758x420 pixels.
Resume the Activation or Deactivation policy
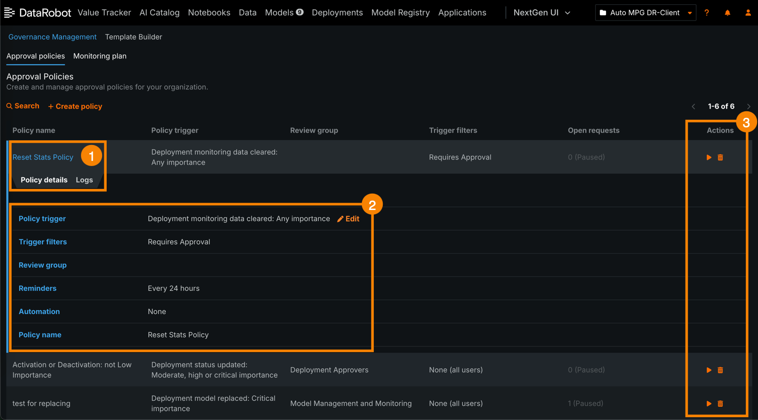(708, 370)
